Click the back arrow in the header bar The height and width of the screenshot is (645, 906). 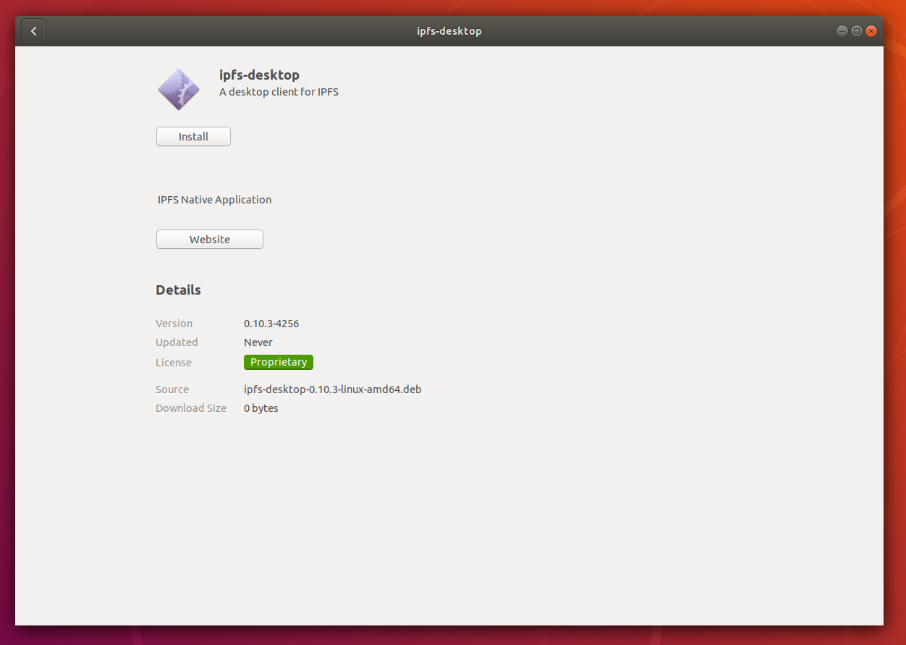point(33,30)
